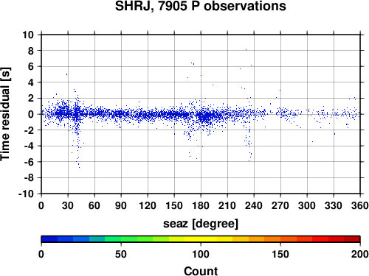Click the isolated point at 5 s near 30 degrees
The image size is (369, 276).
click(x=66, y=74)
